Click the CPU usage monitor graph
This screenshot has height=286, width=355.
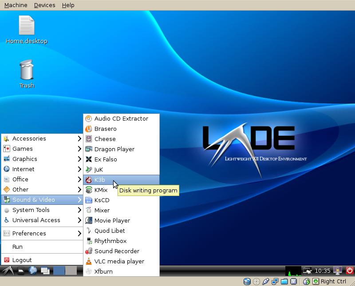coord(293,271)
